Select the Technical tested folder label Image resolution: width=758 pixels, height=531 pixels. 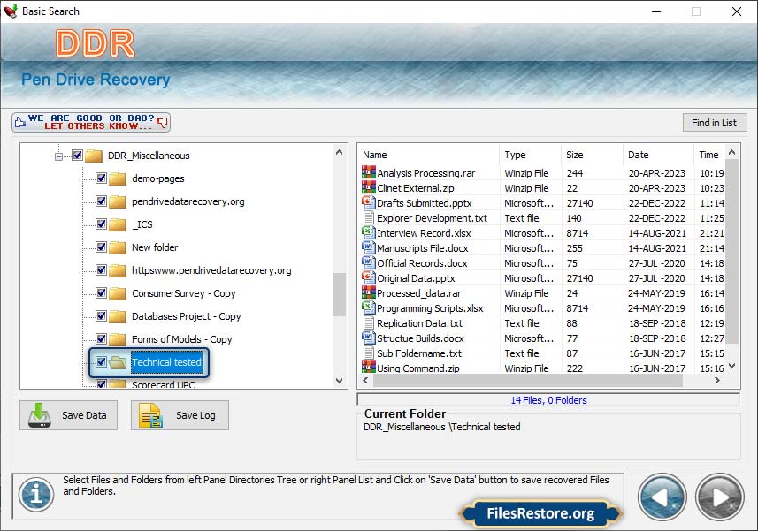[x=167, y=362]
